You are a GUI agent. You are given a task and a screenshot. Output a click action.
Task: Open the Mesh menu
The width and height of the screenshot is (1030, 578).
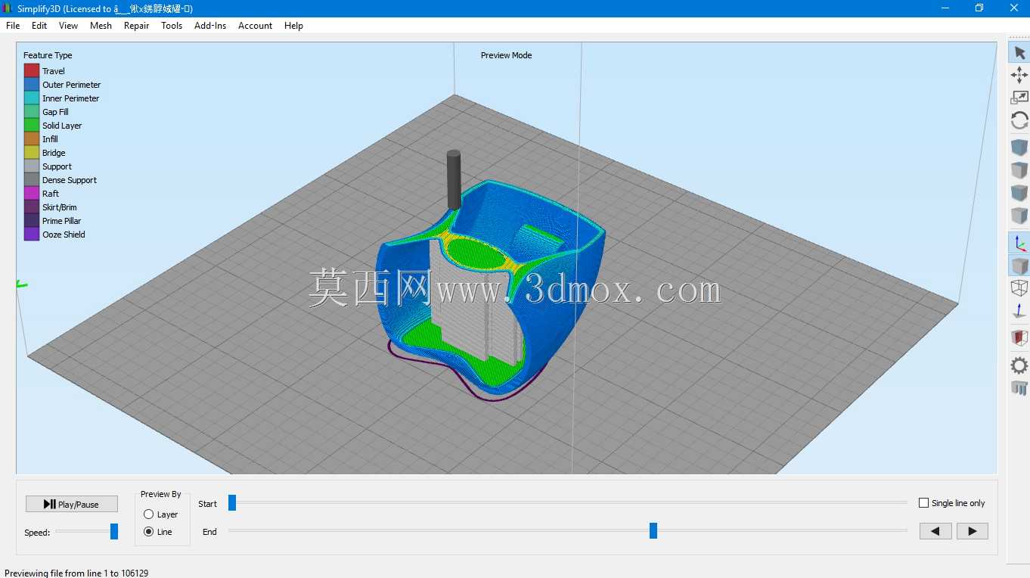[x=101, y=25]
